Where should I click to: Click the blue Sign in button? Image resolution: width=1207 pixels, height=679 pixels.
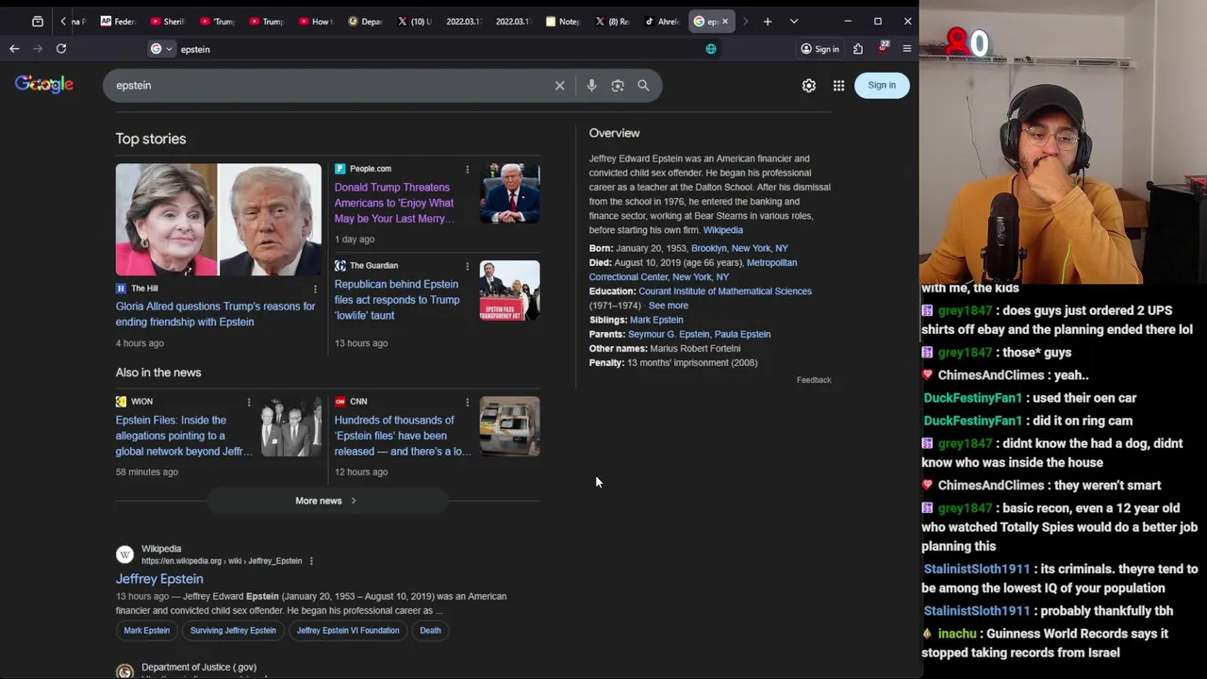(882, 85)
